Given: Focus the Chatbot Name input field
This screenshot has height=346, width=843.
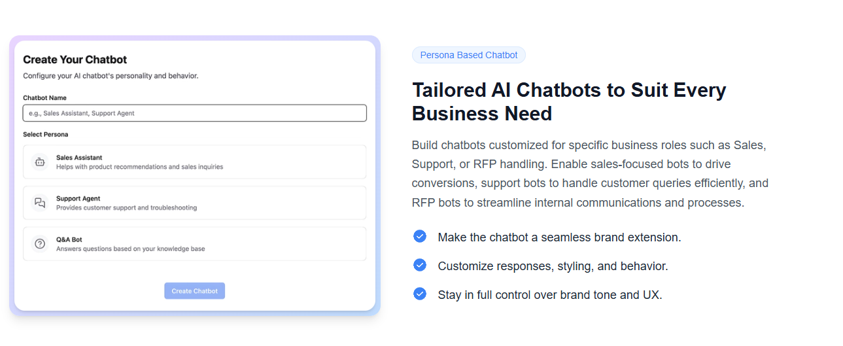Looking at the screenshot, I should click(195, 113).
